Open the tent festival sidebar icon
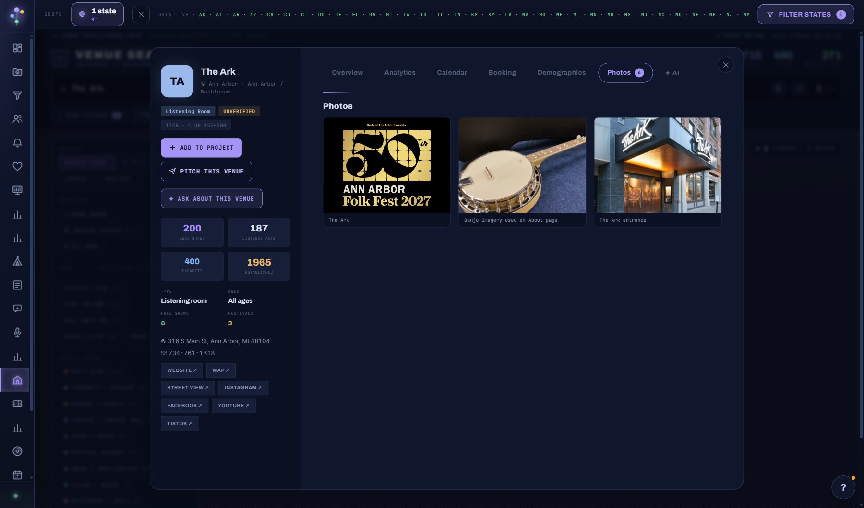The image size is (864, 508). click(x=17, y=261)
